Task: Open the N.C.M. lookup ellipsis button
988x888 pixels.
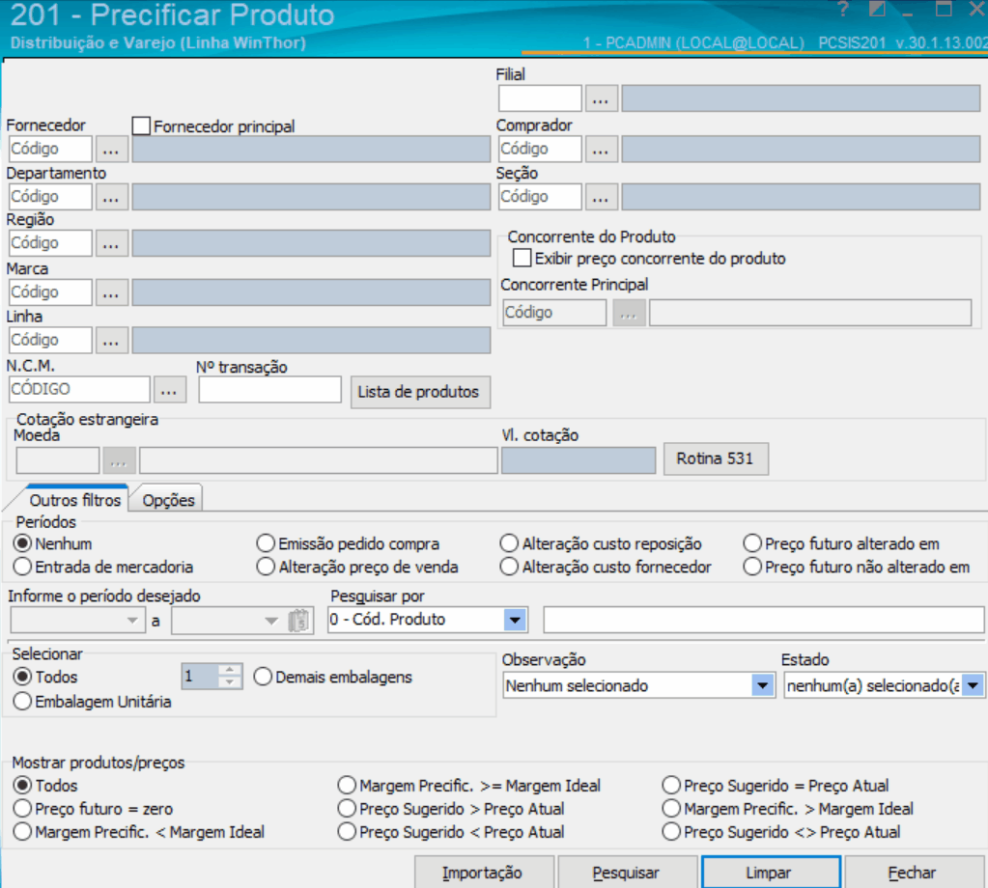Action: tap(169, 390)
